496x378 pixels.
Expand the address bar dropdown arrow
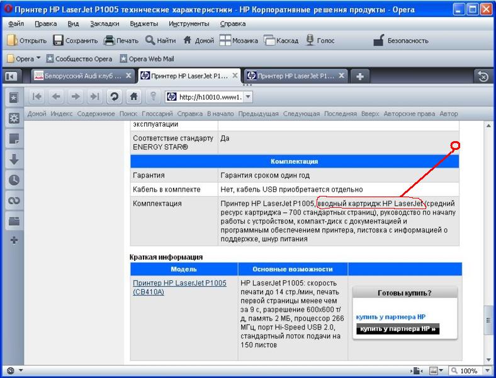248,96
